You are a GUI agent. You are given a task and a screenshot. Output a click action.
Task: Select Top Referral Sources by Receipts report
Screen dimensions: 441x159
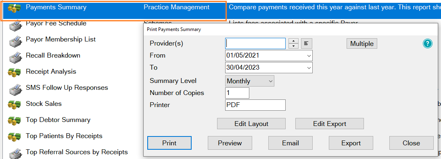point(77,152)
